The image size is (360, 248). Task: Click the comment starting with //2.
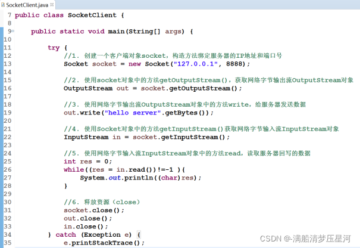click(208, 80)
